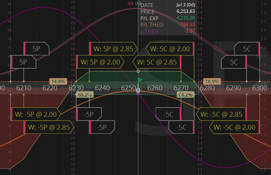This screenshot has width=271, height=175.
Task: Select the W: -5C @ 2.85 order tag
Action: click(221, 114)
